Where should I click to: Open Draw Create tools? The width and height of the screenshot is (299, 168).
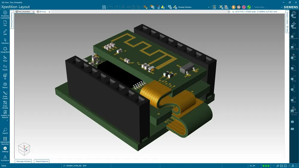pos(5,95)
